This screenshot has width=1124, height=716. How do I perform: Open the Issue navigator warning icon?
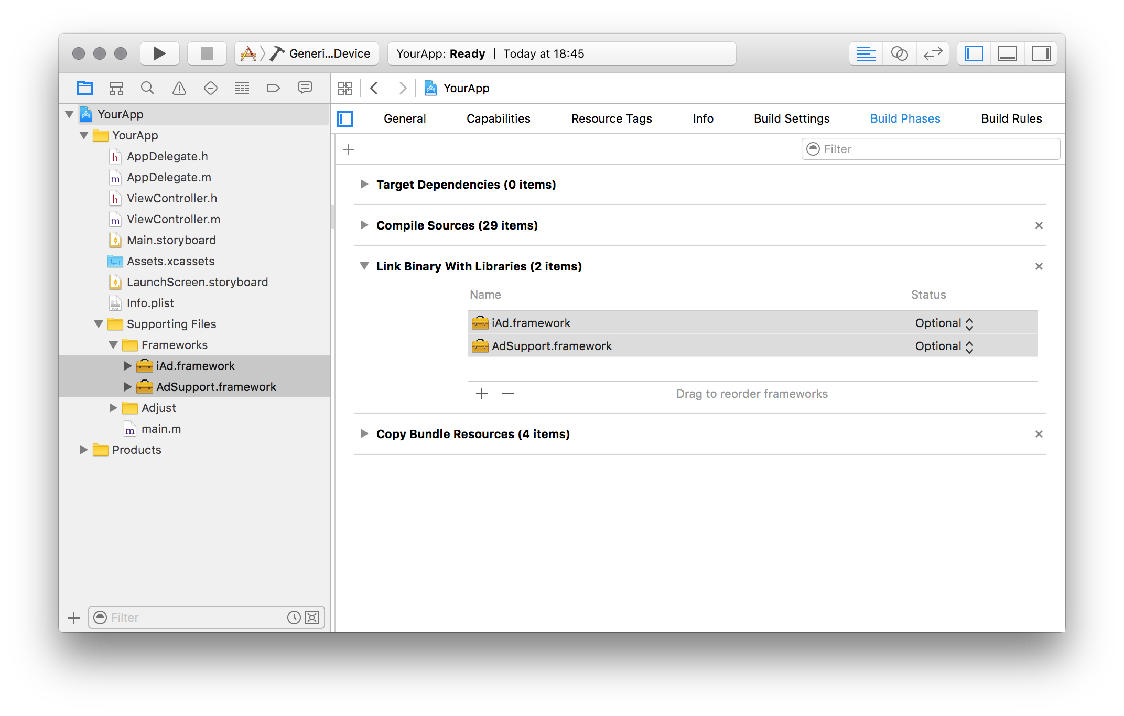pos(179,88)
